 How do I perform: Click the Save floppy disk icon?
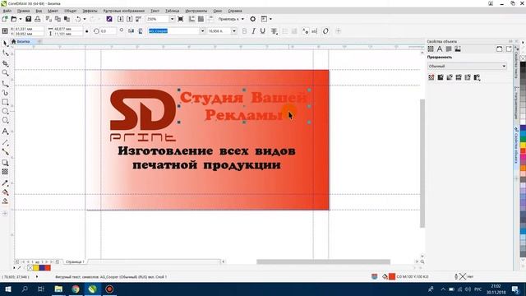pyautogui.click(x=29, y=19)
